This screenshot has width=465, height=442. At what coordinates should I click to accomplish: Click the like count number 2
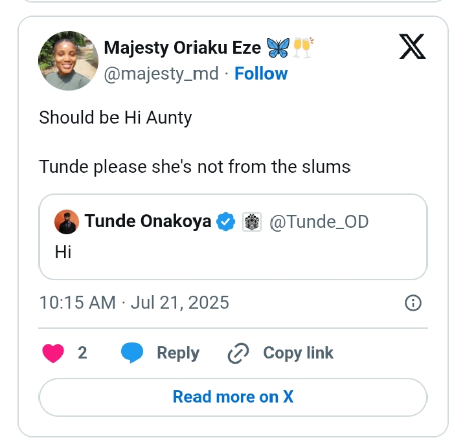pos(82,353)
